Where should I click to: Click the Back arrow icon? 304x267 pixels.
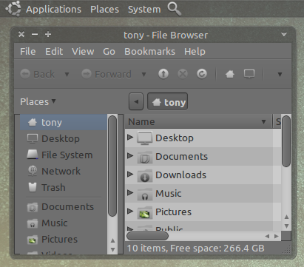click(x=25, y=74)
